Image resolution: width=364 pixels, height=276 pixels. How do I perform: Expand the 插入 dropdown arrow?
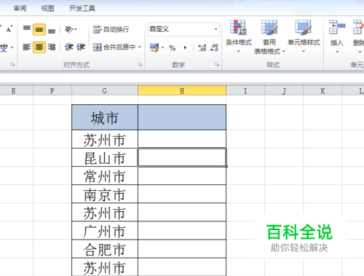337,52
